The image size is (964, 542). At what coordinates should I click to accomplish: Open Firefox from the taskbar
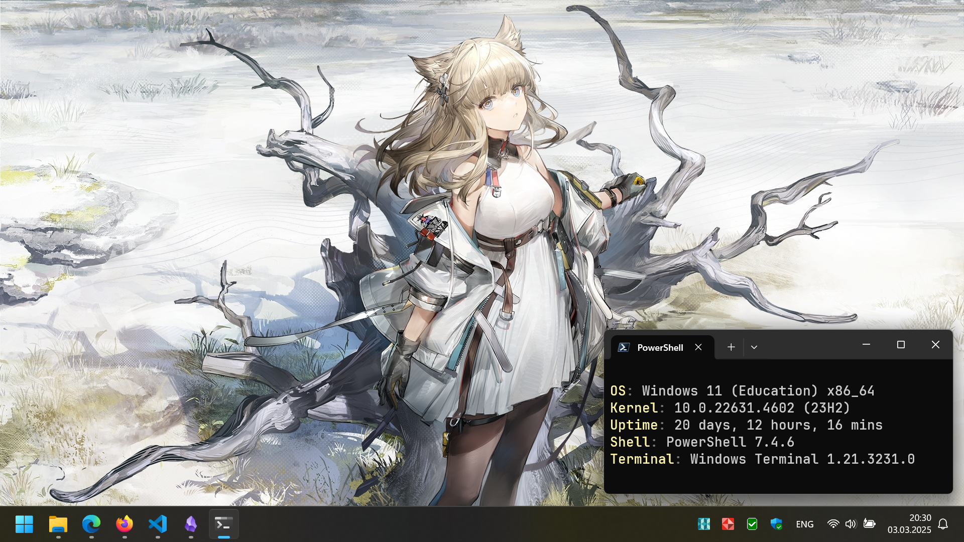pos(125,524)
